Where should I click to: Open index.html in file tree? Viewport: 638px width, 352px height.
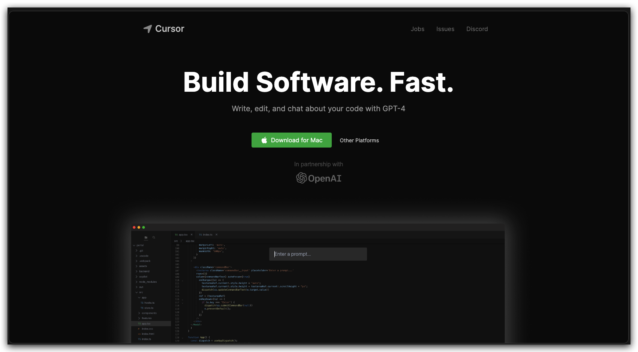146,334
